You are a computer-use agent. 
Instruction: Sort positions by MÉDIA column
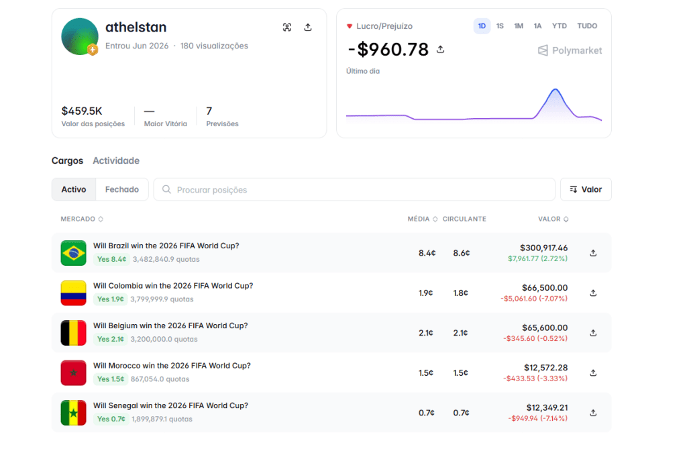[x=423, y=219]
